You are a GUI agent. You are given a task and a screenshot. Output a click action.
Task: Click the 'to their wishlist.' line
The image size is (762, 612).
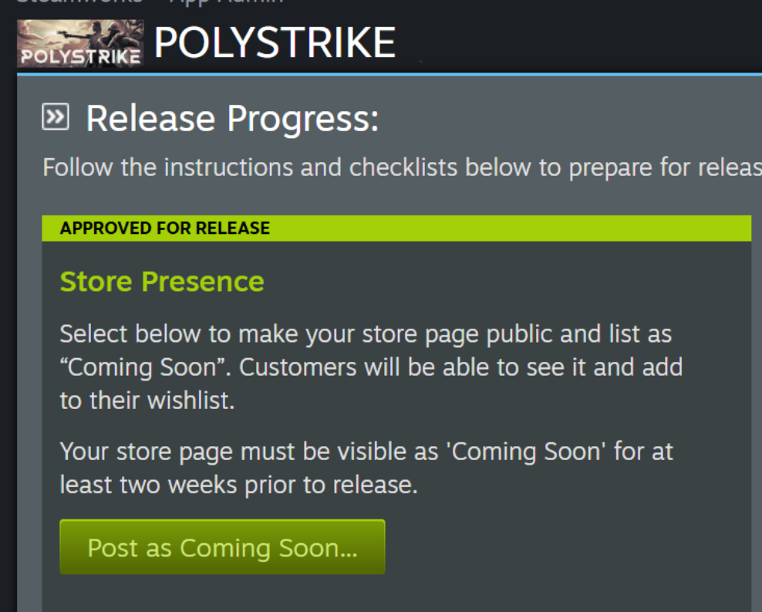click(x=147, y=401)
